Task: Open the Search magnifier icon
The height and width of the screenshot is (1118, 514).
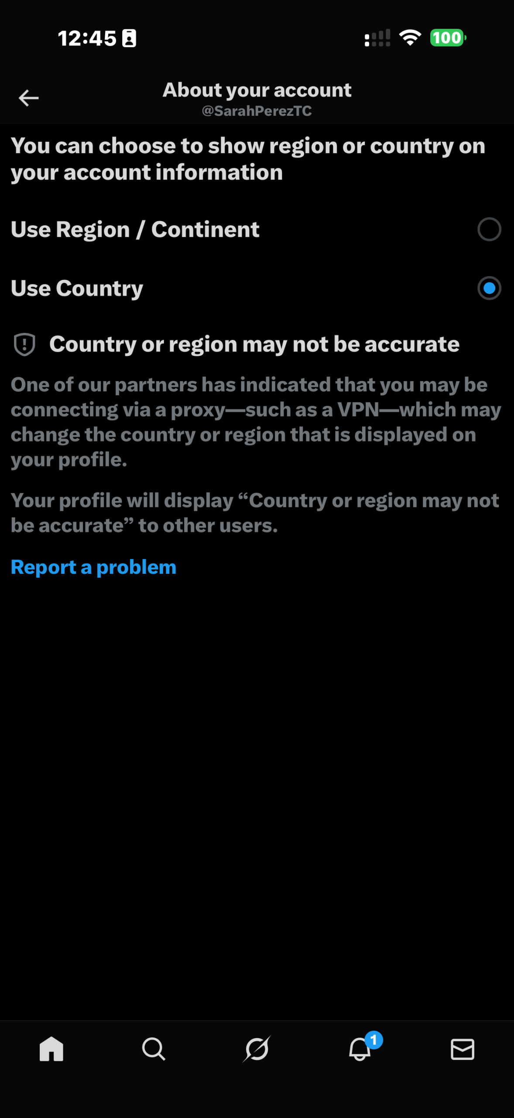Action: pos(154,1049)
